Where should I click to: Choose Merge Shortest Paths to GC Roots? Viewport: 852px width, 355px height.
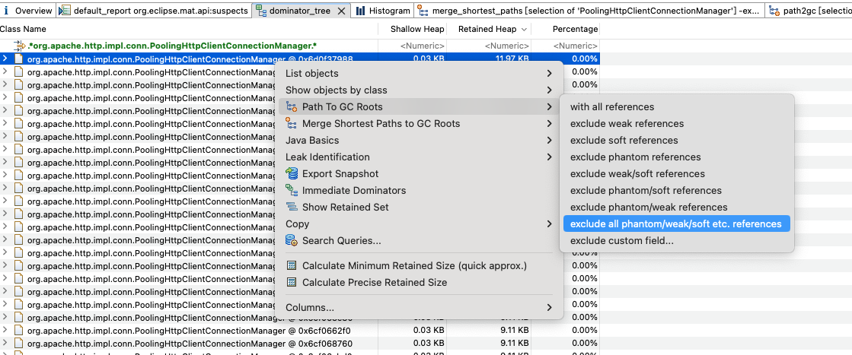click(417, 124)
